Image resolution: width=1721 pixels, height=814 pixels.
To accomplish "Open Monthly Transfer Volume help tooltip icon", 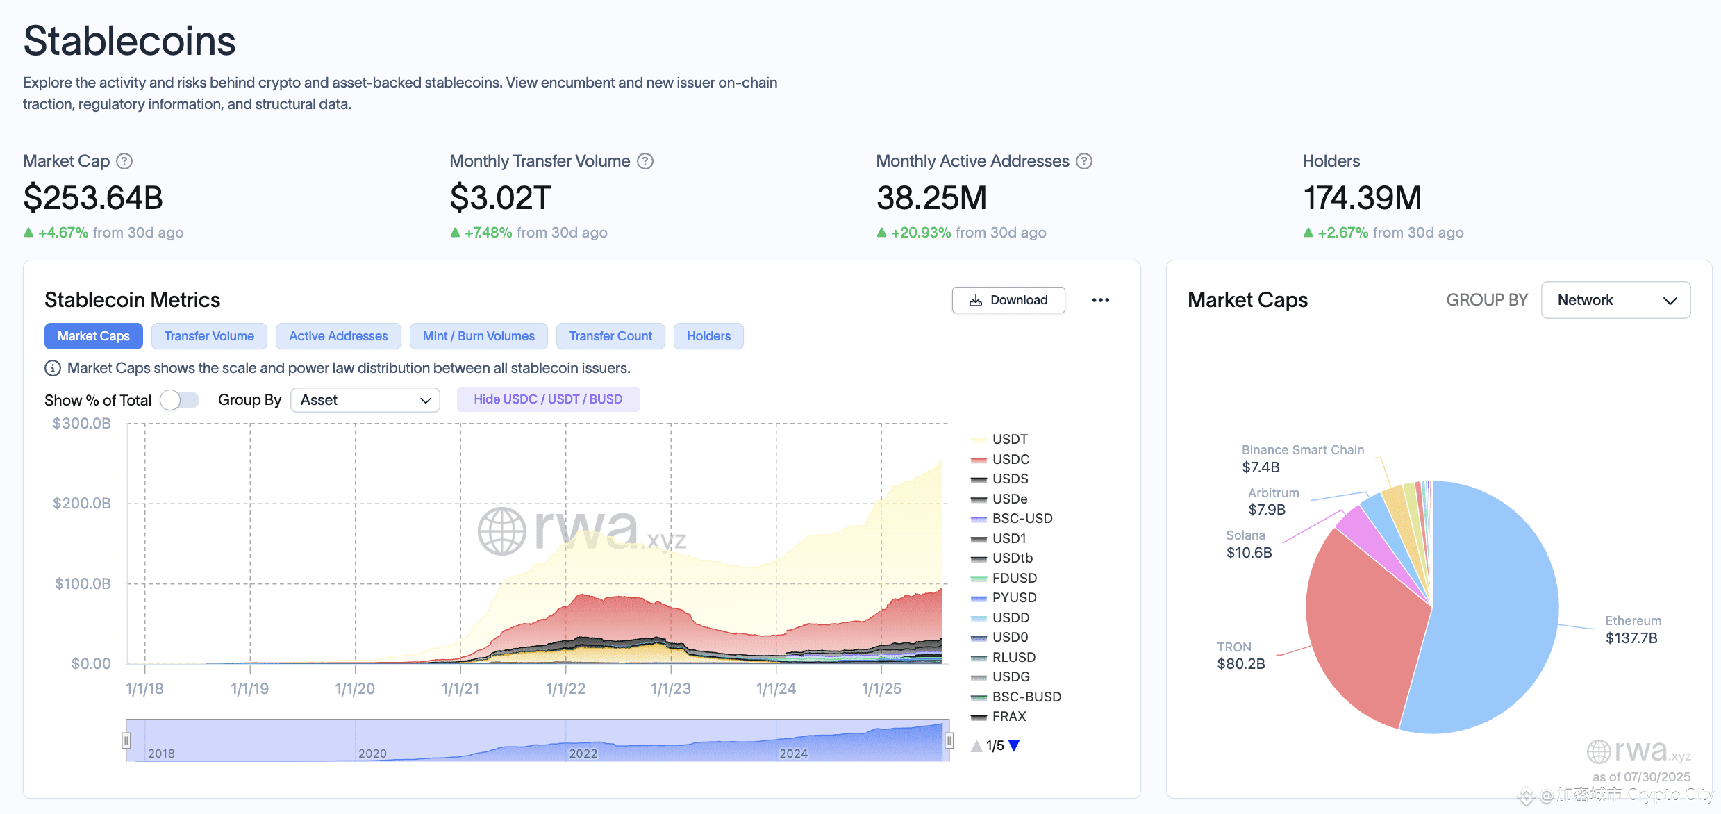I will [x=645, y=161].
